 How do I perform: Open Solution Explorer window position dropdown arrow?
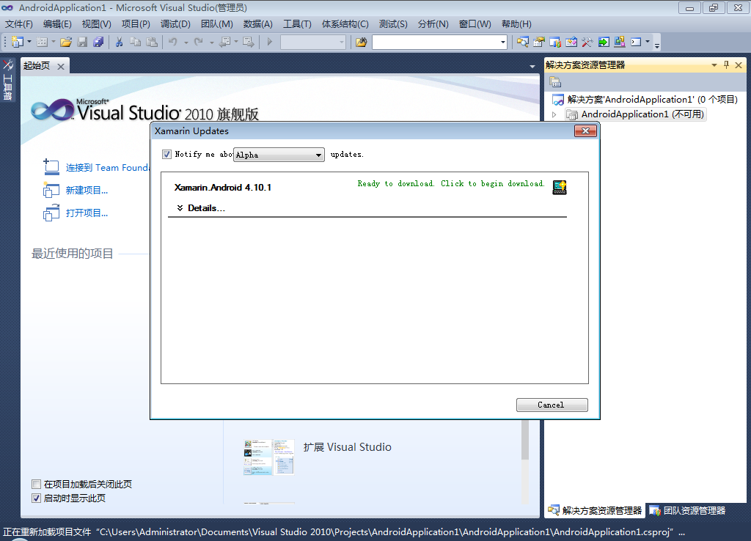pos(714,65)
